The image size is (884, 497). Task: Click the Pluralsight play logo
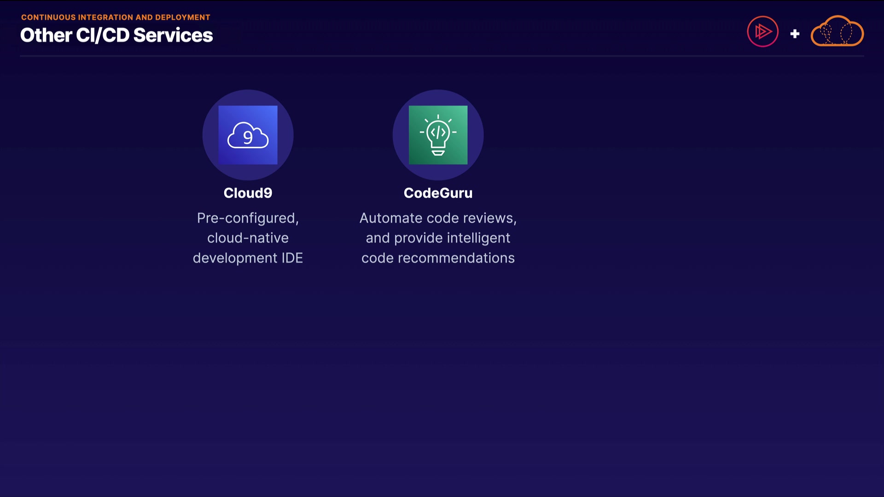[762, 32]
